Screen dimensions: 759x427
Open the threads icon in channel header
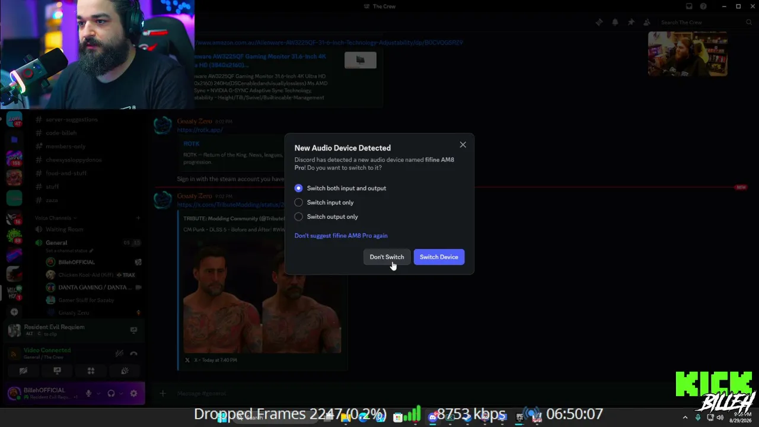pos(599,23)
